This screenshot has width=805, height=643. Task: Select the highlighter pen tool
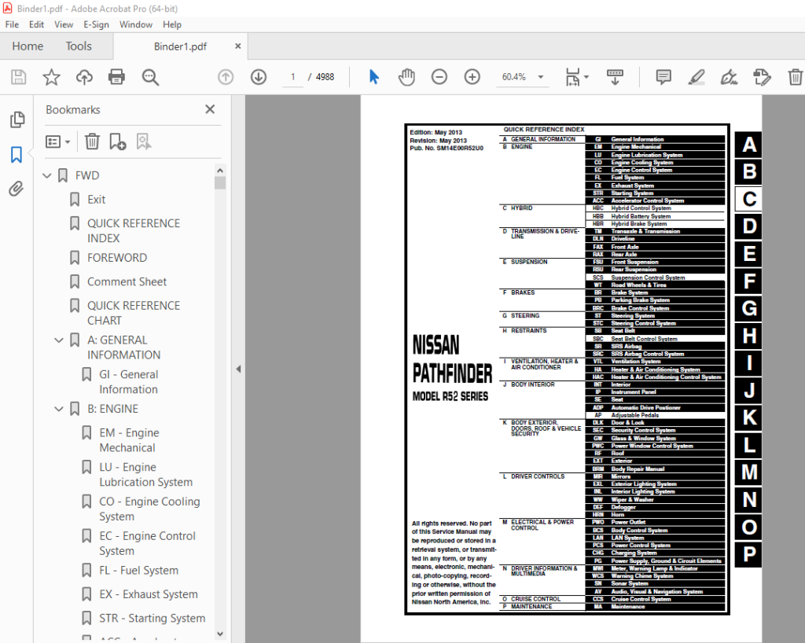[x=697, y=77]
